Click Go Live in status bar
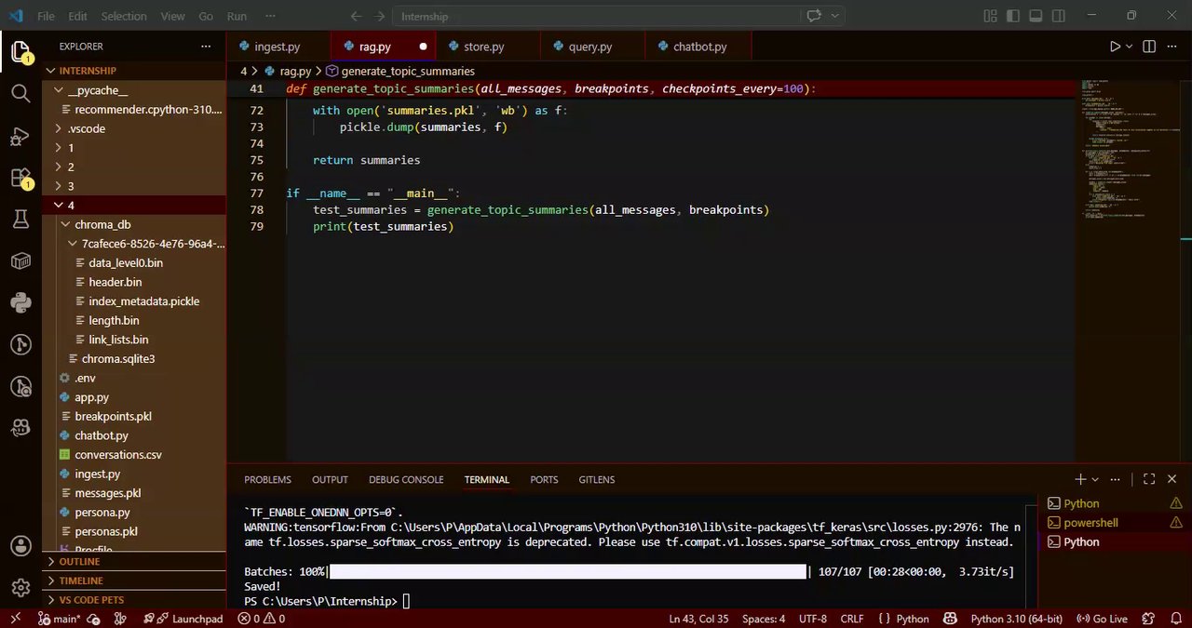The image size is (1192, 628). (x=1103, y=619)
